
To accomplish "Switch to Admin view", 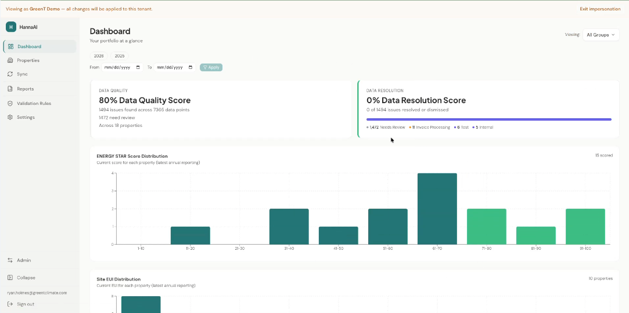I will pyautogui.click(x=39, y=260).
